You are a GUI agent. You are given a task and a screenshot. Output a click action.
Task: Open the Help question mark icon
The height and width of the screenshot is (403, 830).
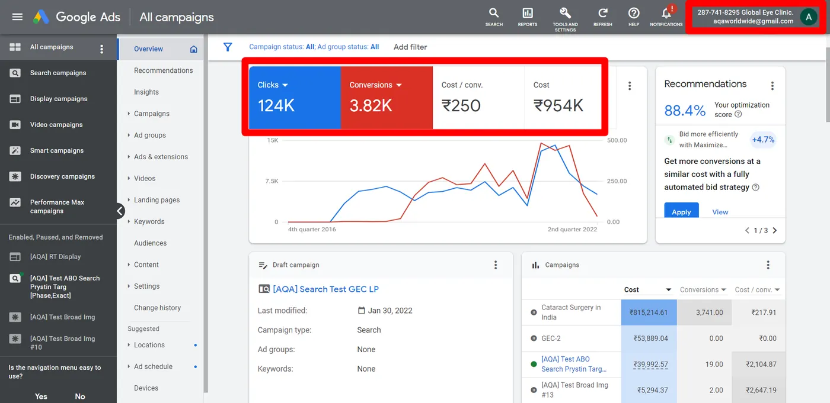(634, 17)
